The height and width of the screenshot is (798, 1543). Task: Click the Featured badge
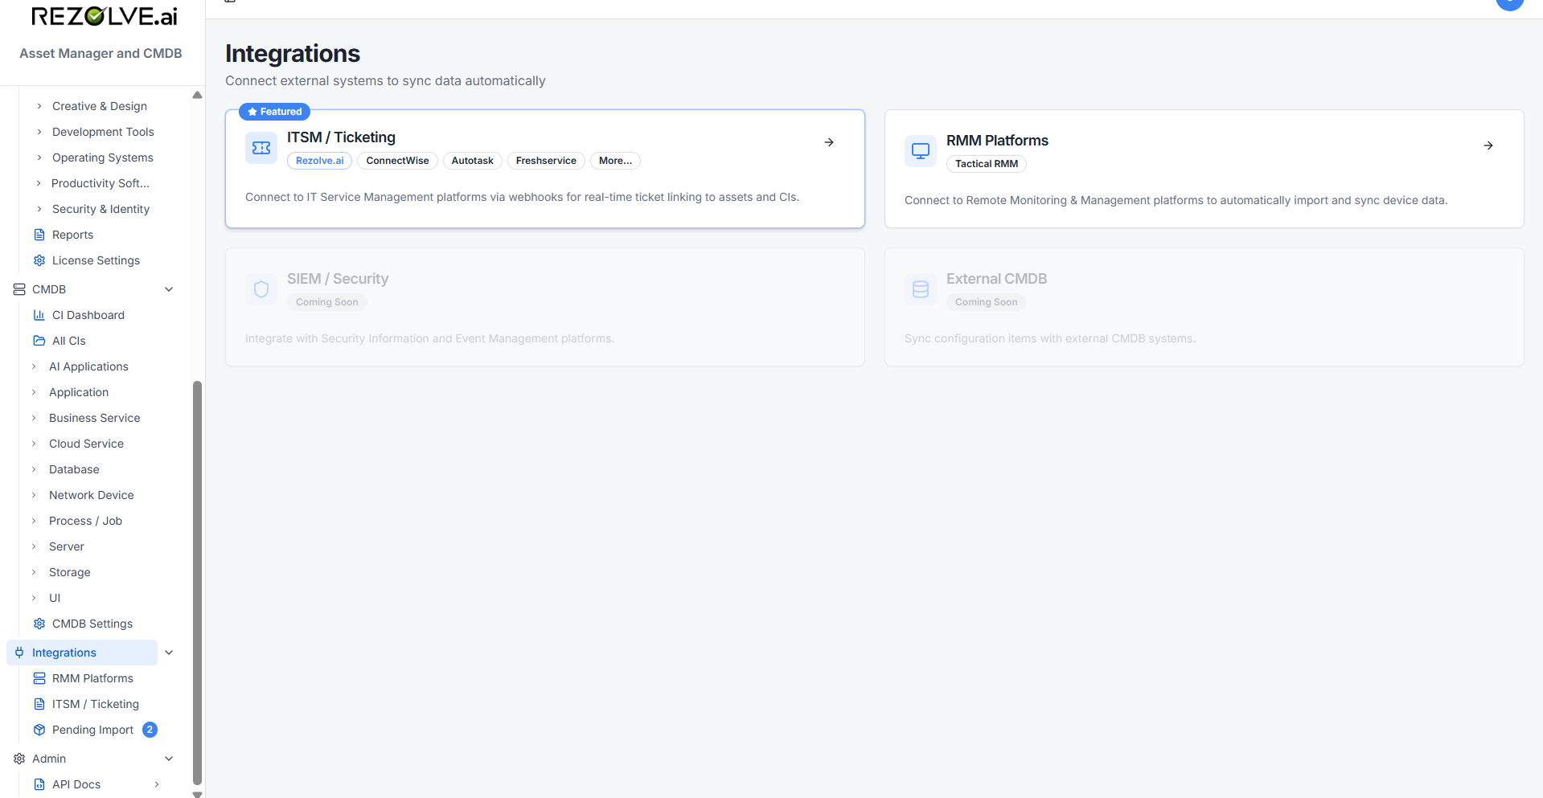[x=274, y=112]
